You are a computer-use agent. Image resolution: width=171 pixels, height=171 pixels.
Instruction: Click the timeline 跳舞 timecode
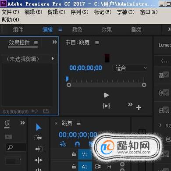click(x=78, y=135)
